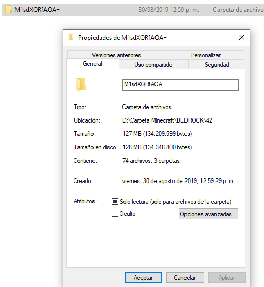The height and width of the screenshot is (287, 264).
Task: Click the folder icon in the file list row
Action: (8, 9)
